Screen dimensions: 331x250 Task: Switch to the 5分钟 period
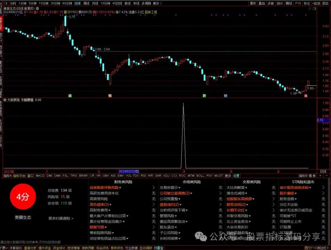coord(32,3)
